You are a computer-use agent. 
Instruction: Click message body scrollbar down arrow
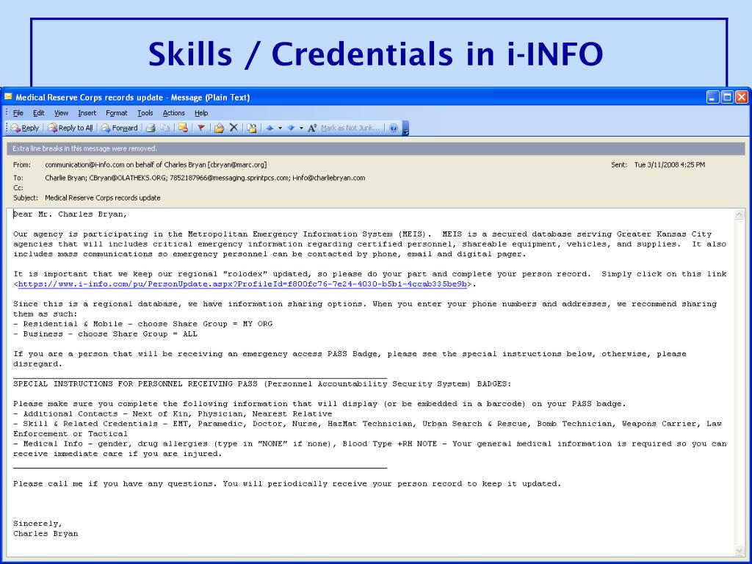point(740,551)
